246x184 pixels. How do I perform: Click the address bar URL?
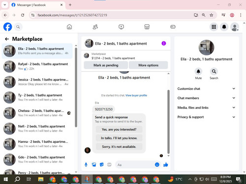pos(72,15)
